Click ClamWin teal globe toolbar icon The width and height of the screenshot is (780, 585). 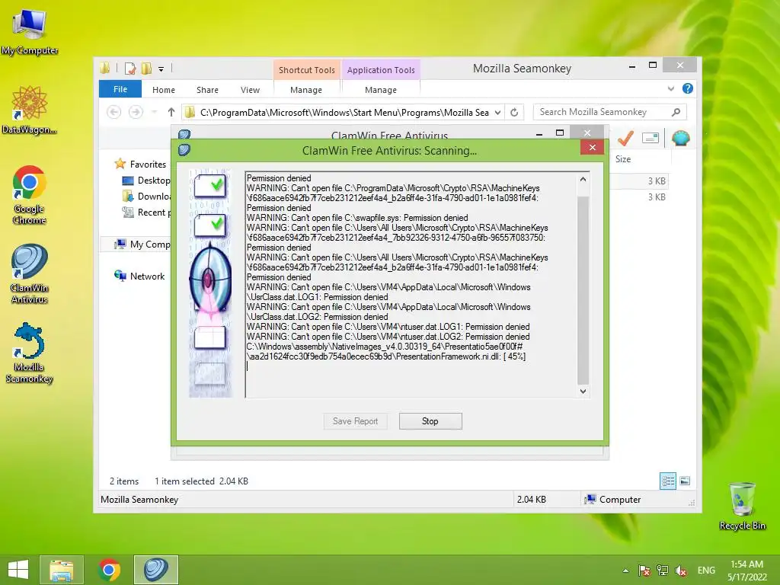(x=680, y=139)
